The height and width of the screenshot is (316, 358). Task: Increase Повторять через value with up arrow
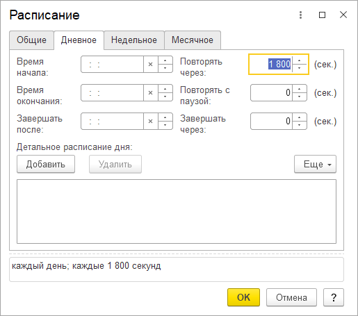point(300,60)
